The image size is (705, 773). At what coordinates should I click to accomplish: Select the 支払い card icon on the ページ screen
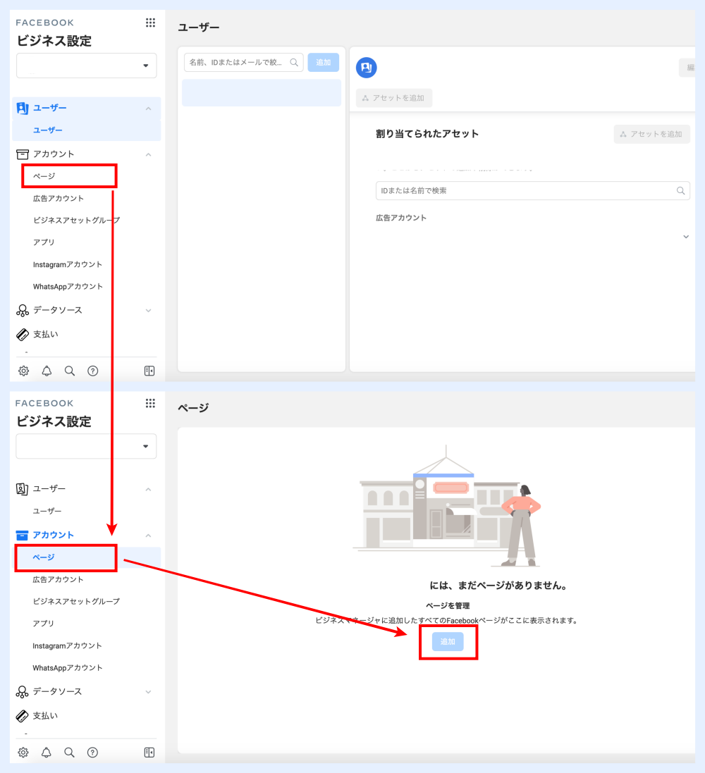click(22, 716)
